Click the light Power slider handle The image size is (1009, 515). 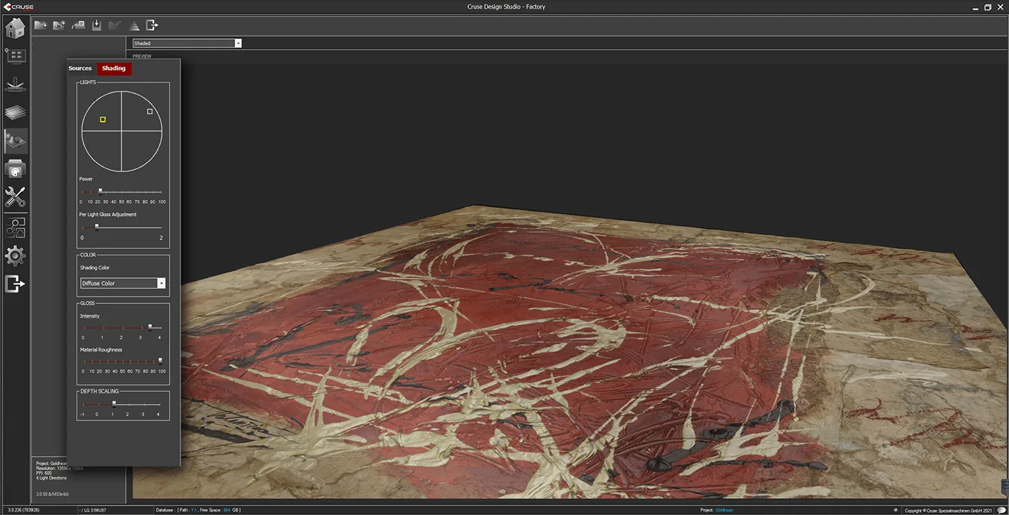(x=100, y=192)
